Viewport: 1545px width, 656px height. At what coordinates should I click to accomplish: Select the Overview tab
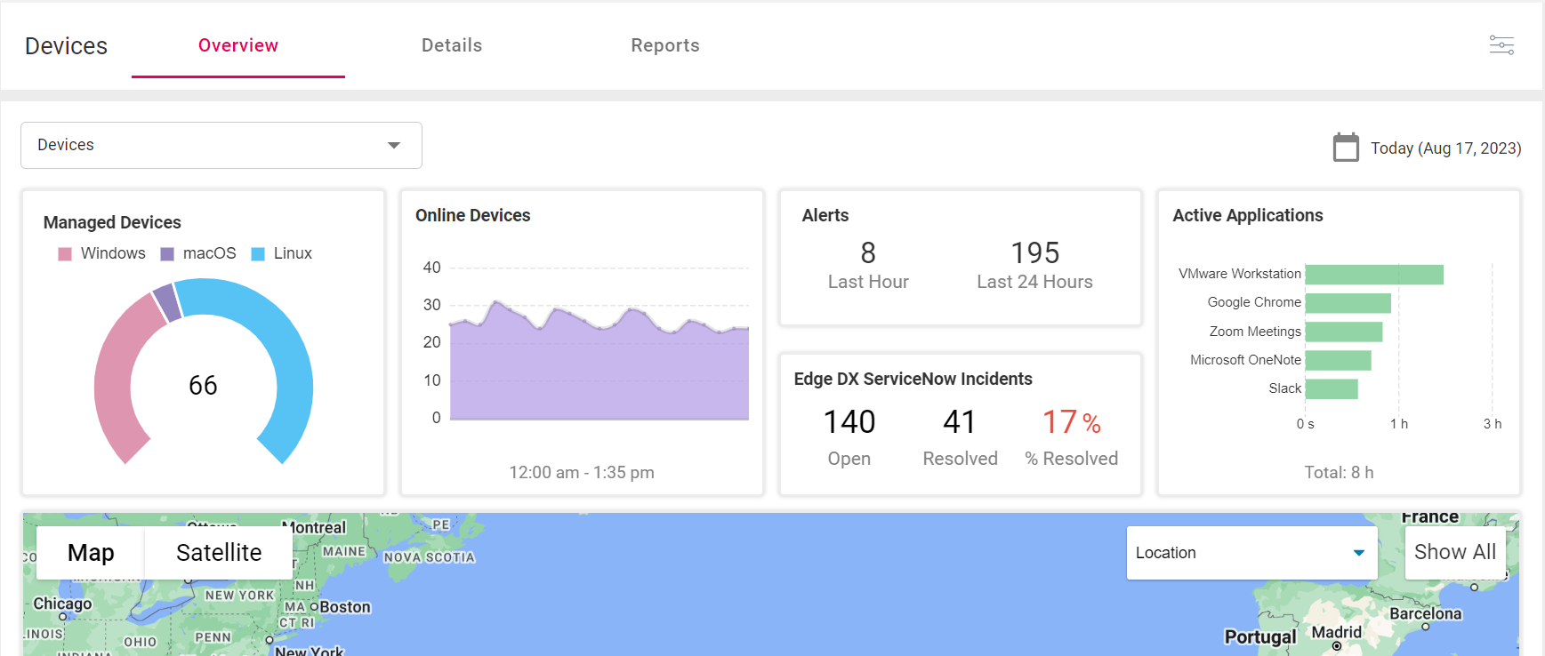click(x=238, y=45)
